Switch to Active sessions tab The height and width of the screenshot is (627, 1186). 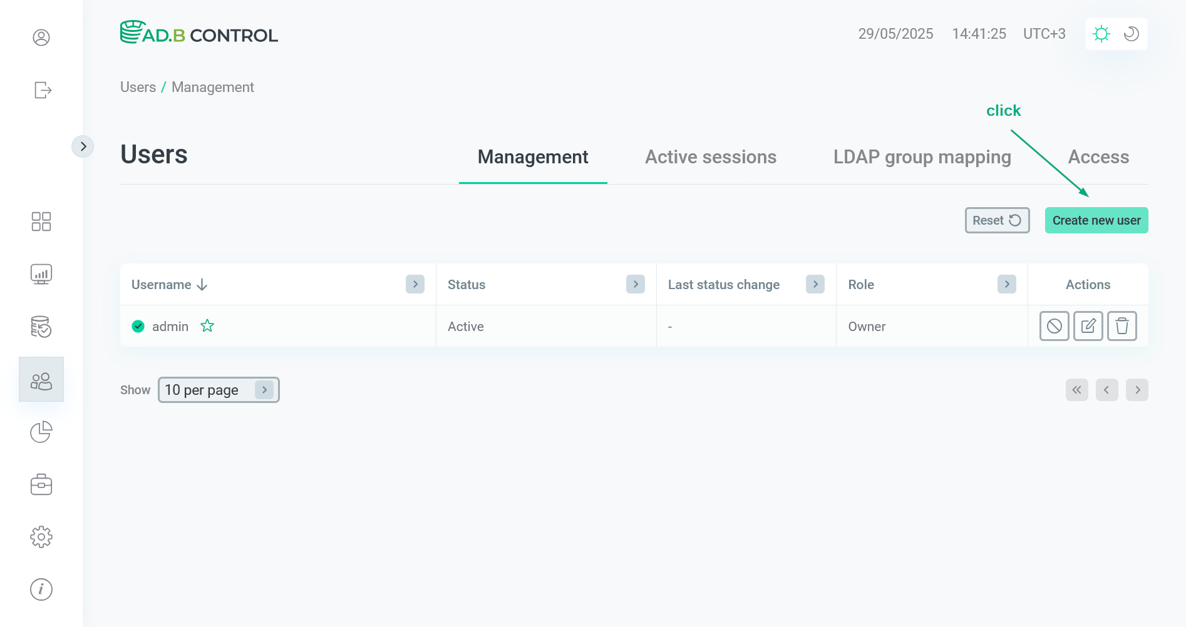click(x=710, y=157)
